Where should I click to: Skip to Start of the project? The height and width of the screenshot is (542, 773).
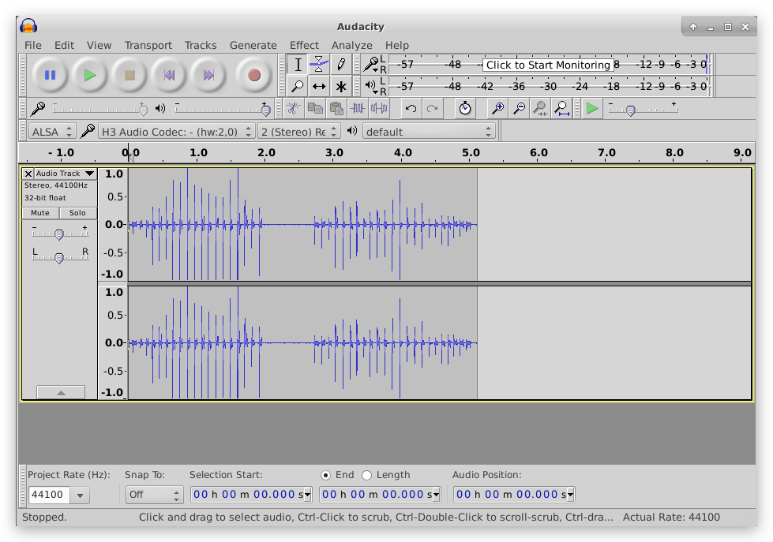click(169, 76)
